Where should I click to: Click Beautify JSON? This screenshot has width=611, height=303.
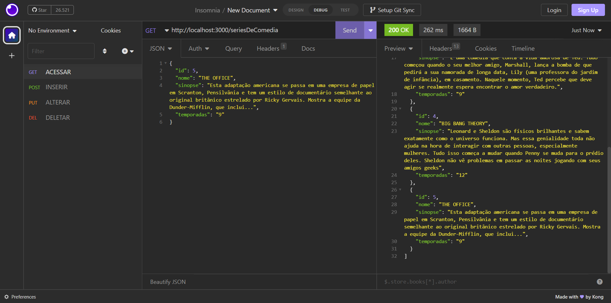coord(168,282)
